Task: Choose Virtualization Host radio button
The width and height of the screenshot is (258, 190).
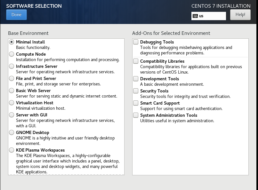Action: (x=12, y=103)
